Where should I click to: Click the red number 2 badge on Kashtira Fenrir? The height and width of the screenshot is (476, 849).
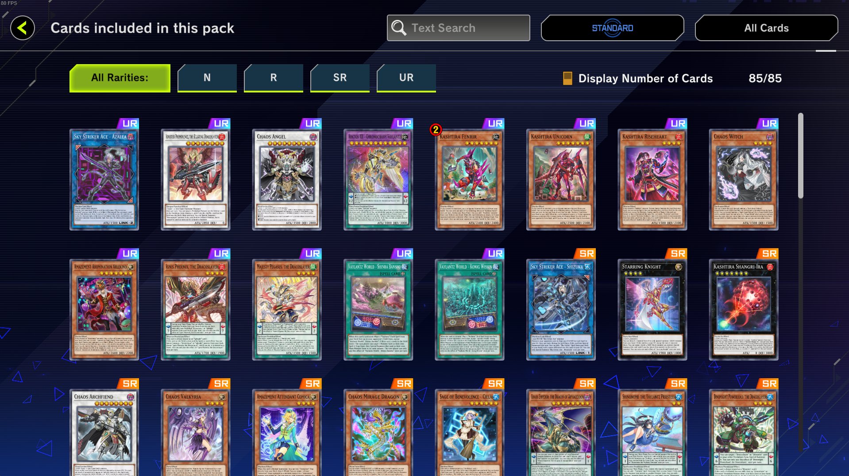[x=436, y=130]
